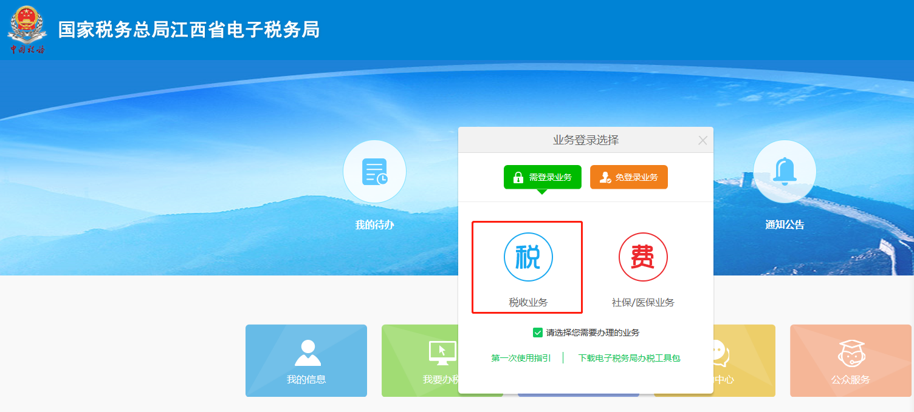Switch to the 免登录业务 tab
Screen dimensions: 914x412
(x=629, y=177)
